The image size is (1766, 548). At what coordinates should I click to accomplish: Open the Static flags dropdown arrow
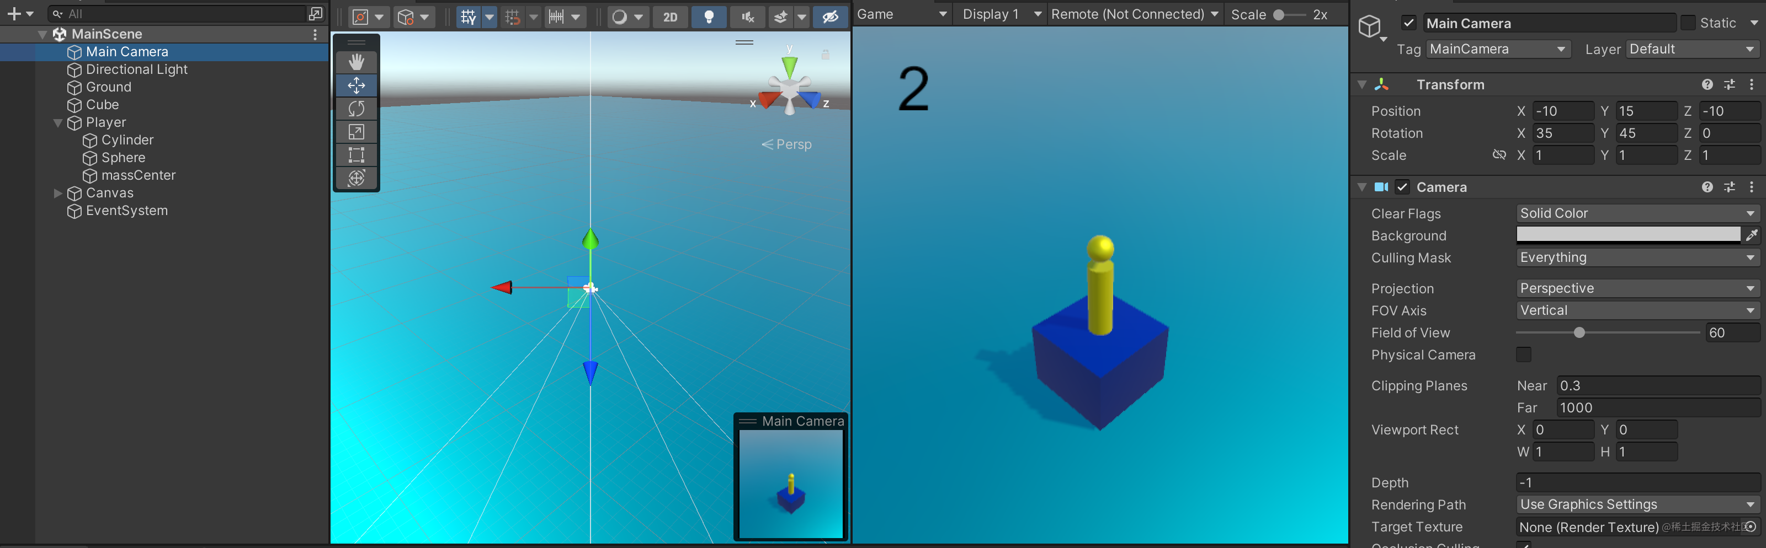(x=1754, y=23)
